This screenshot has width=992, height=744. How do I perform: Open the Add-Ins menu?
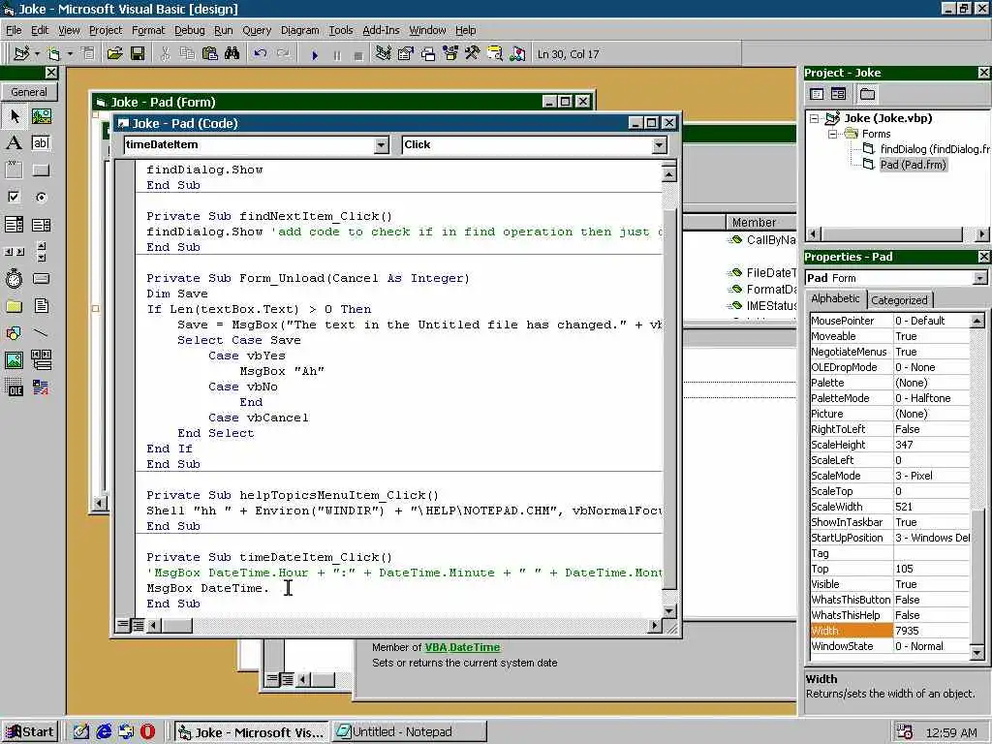point(381,30)
